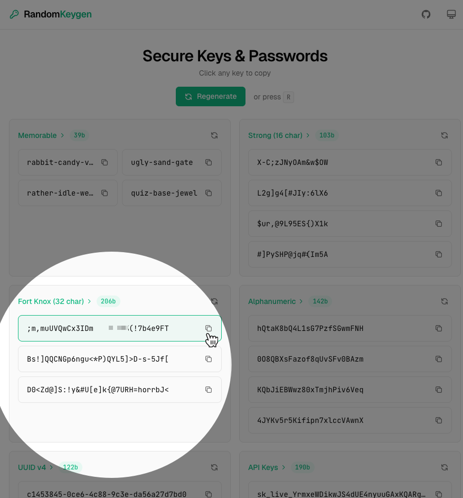Screen dimensions: 463x498
Task: Copy the first Fort Knox password
Action: pos(209,328)
